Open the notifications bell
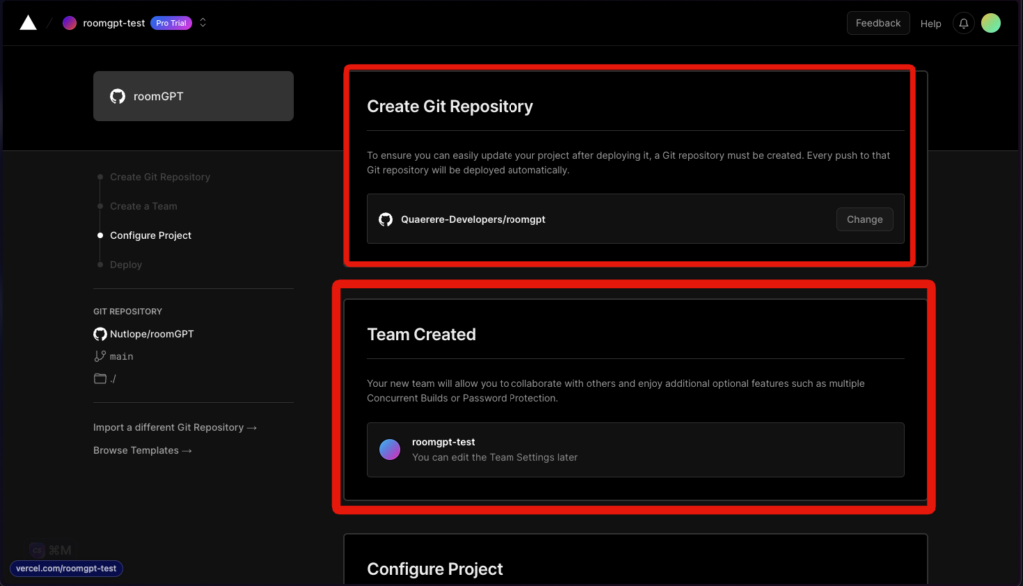This screenshot has height=586, width=1023. 963,23
